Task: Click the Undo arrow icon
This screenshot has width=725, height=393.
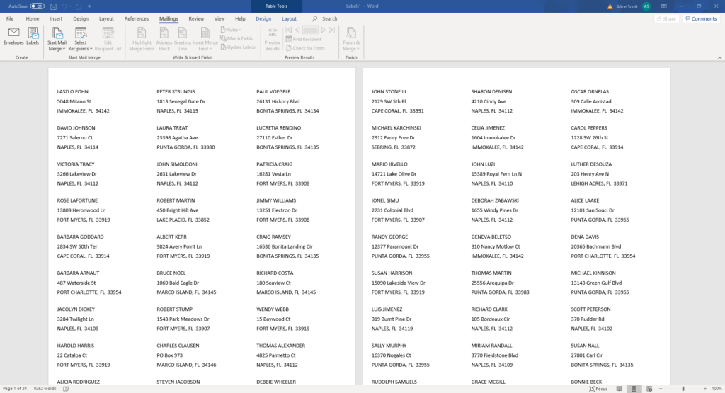Action: click(64, 6)
